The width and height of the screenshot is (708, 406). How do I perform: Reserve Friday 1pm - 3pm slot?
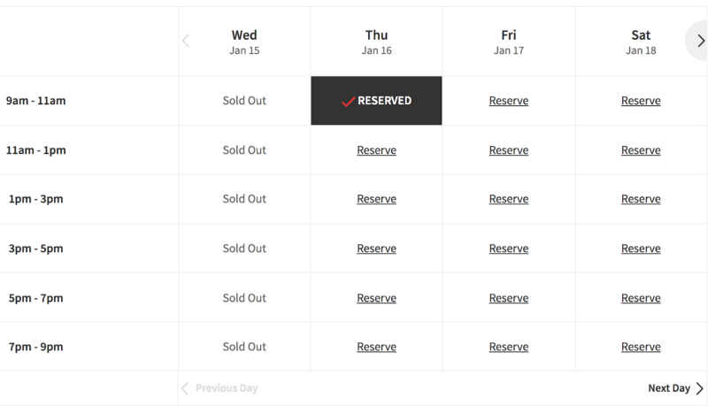509,199
